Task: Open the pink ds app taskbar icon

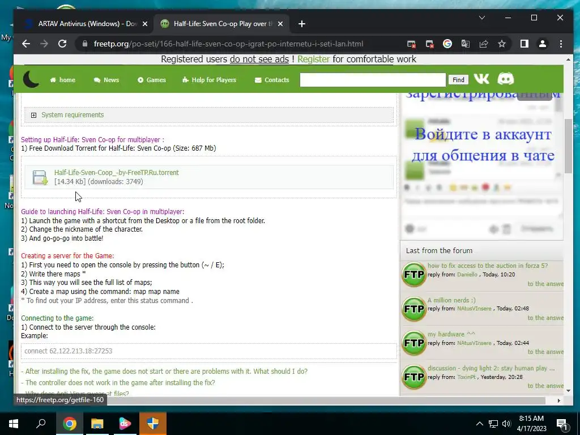Action: tap(125, 424)
